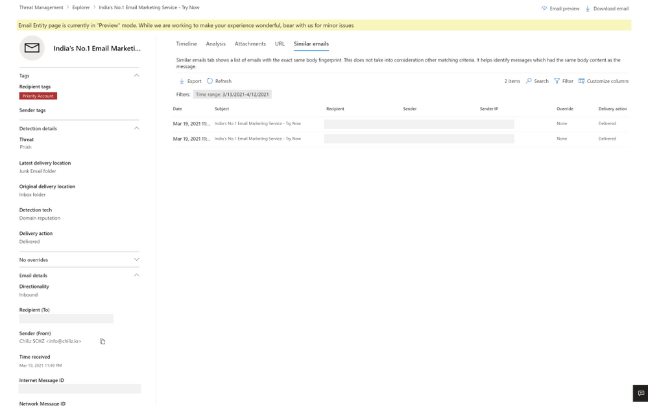Navigate to Explorer via the breadcrumb

coord(80,7)
